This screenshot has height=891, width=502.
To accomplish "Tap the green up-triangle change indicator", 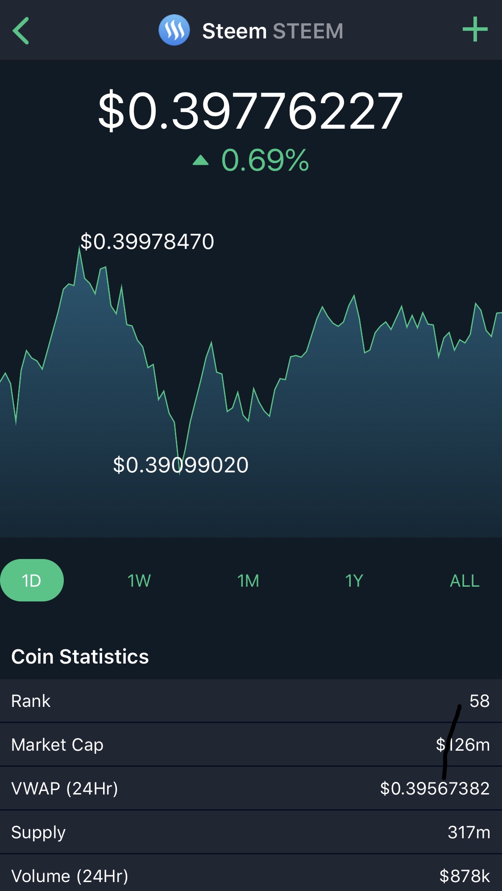I will coord(200,160).
